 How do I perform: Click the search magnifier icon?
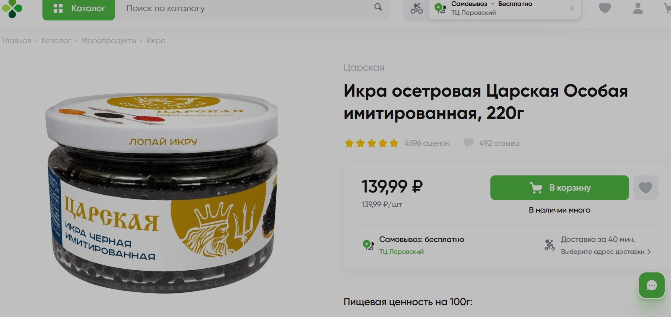pos(378,7)
